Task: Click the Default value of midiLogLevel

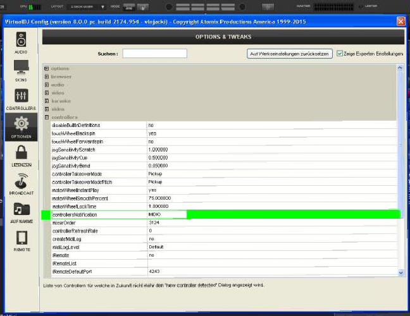Action: 156,246
